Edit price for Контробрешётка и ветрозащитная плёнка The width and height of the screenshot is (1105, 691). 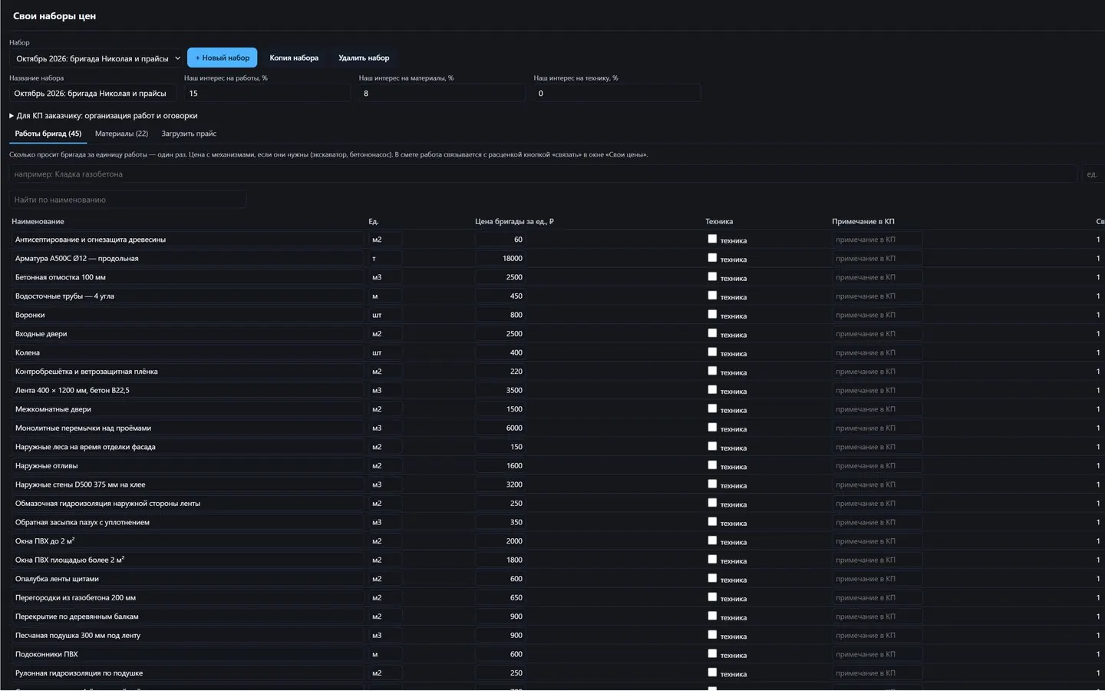point(500,372)
